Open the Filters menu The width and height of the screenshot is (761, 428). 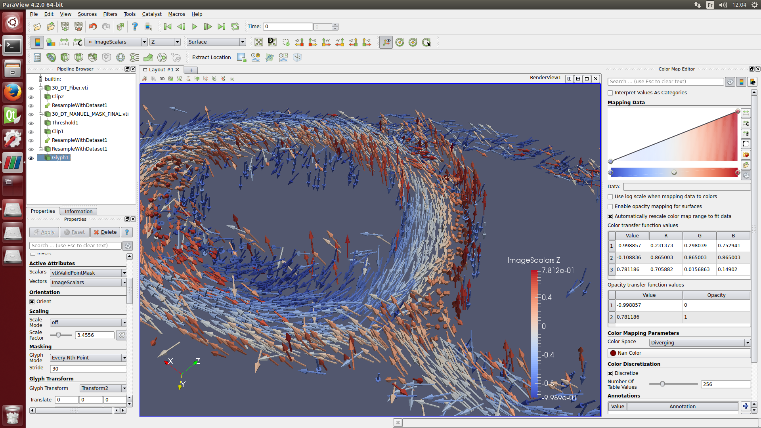tap(110, 14)
